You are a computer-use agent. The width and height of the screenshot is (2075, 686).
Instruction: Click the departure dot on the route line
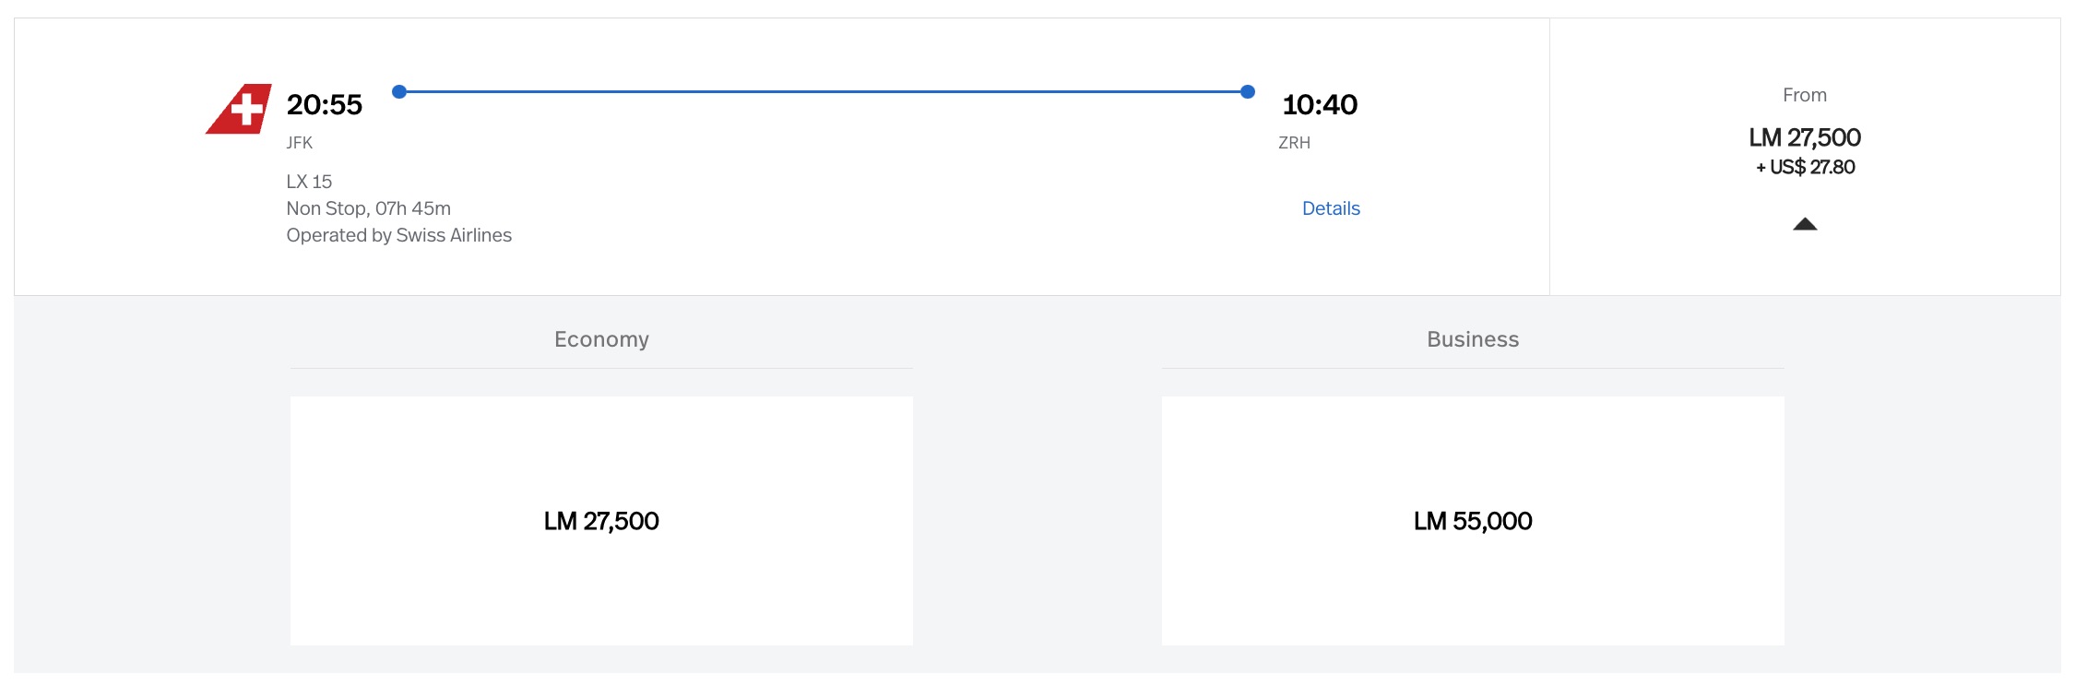coord(399,91)
